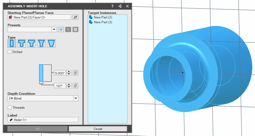Click the Cancel button
The image size is (255, 136).
[98, 129]
